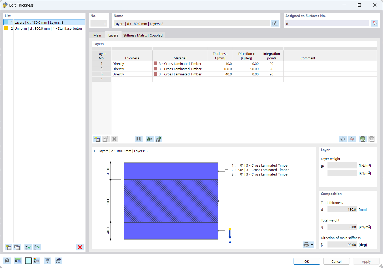Open the help for this dialog
Image resolution: width=383 pixels, height=268 pixels.
coord(7,261)
